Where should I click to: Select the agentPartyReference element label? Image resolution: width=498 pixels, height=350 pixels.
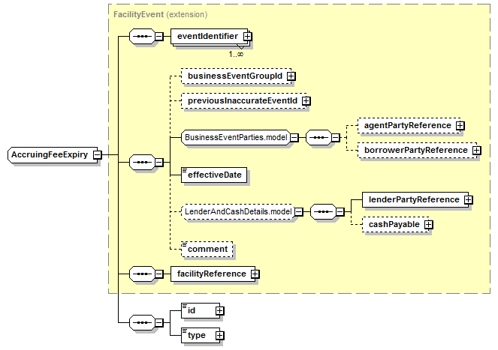407,126
